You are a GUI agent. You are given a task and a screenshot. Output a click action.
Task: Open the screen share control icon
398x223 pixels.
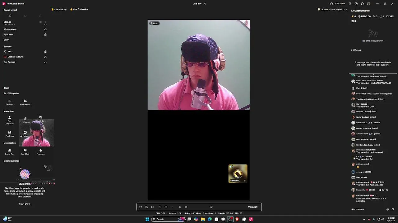click(x=146, y=207)
